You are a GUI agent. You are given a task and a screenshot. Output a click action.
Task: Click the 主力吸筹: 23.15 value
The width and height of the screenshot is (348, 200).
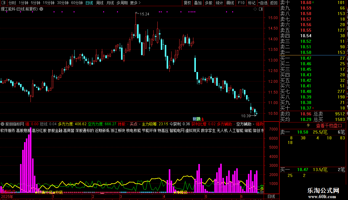(155, 124)
